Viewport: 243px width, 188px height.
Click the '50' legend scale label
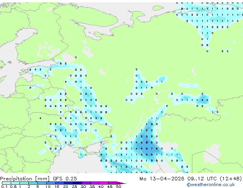[x=118, y=186]
